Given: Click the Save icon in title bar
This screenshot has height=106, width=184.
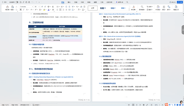Looking at the screenshot, I should tap(21, 2).
